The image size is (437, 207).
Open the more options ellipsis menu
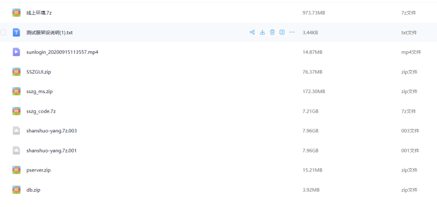[x=292, y=32]
